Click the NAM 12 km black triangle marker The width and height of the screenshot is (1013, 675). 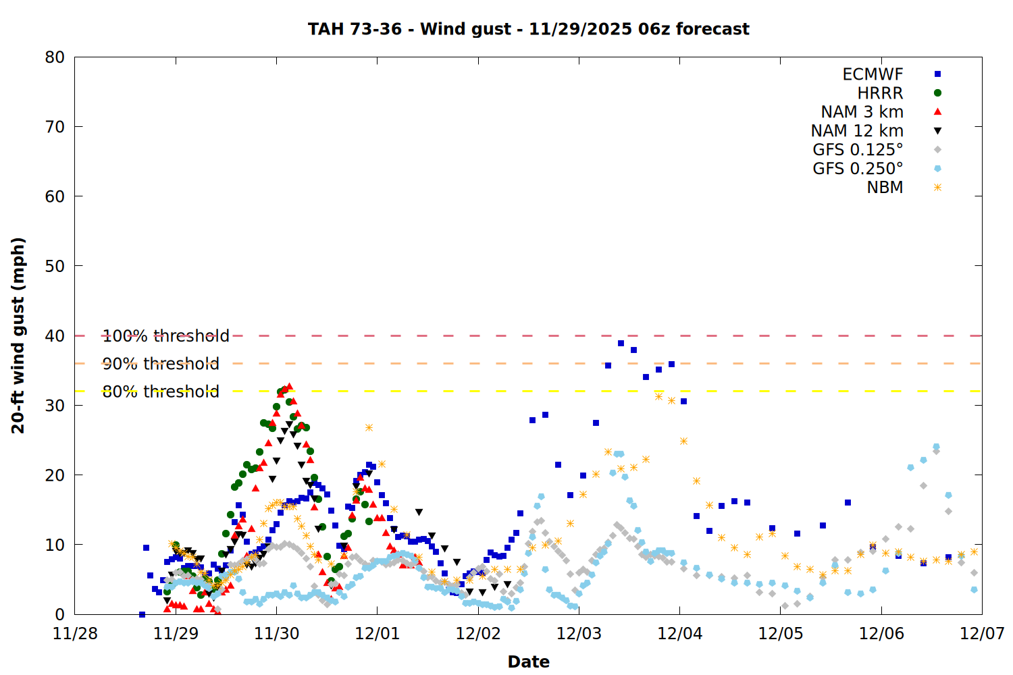(x=937, y=131)
